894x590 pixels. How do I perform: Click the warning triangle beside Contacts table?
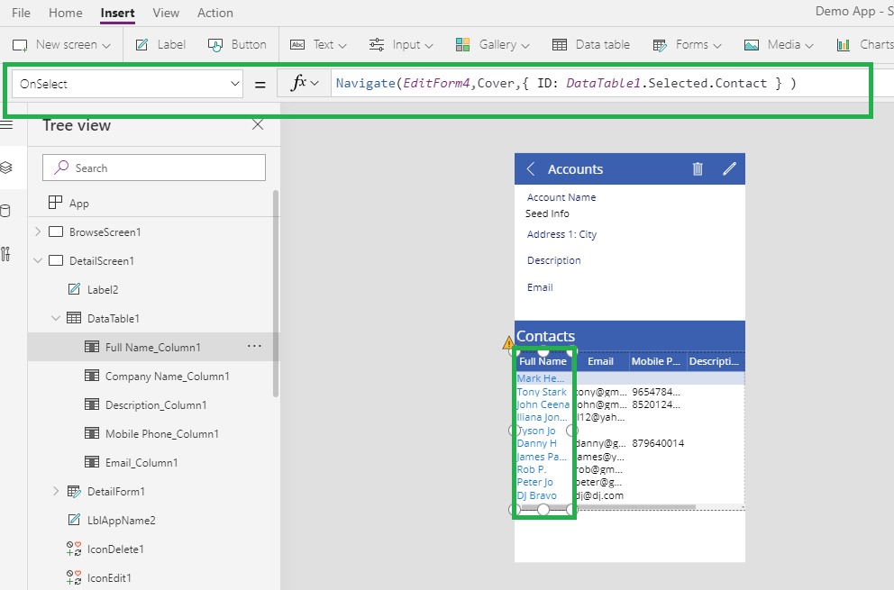pyautogui.click(x=508, y=343)
